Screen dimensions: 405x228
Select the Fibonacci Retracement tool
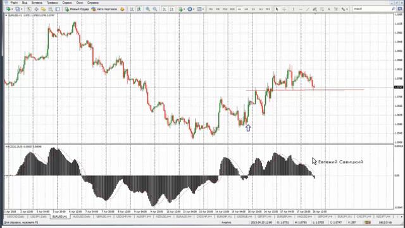(322, 9)
